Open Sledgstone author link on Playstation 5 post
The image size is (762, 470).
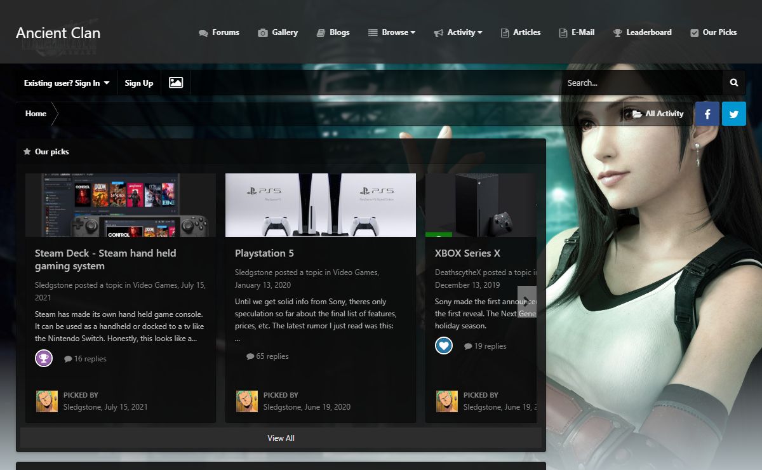tap(255, 272)
